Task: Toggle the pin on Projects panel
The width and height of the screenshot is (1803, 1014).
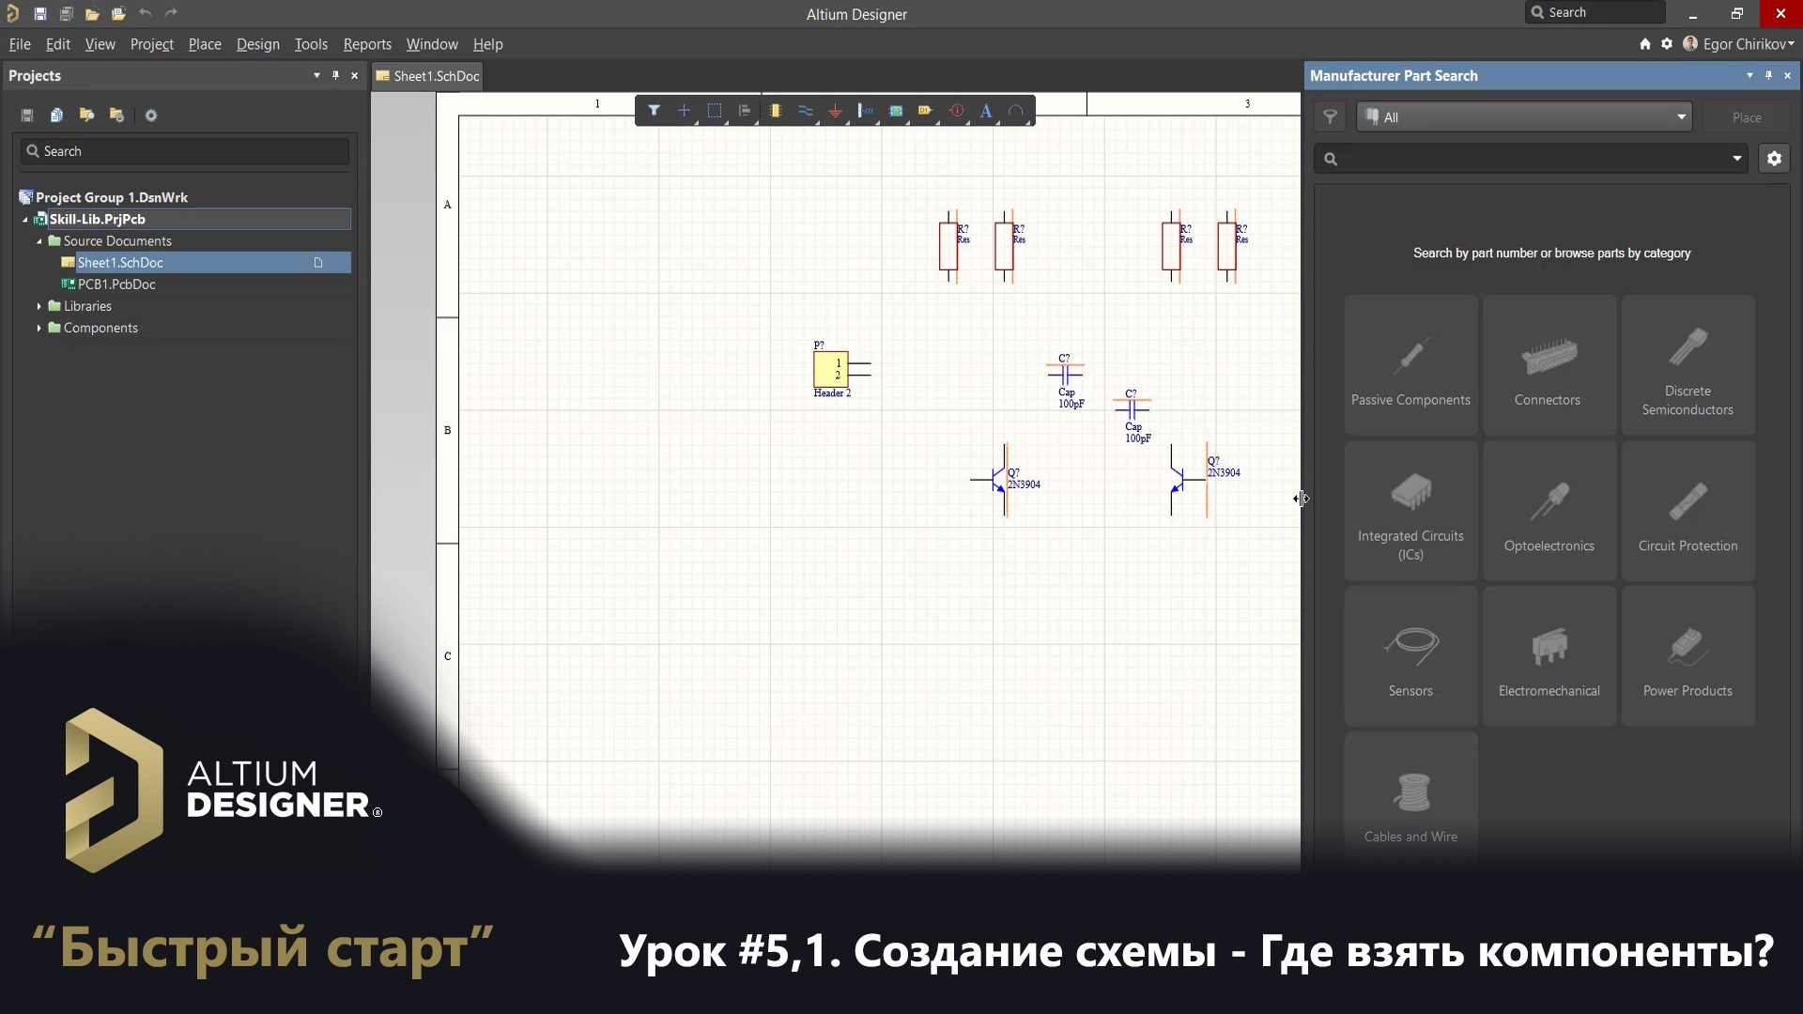Action: (x=335, y=75)
